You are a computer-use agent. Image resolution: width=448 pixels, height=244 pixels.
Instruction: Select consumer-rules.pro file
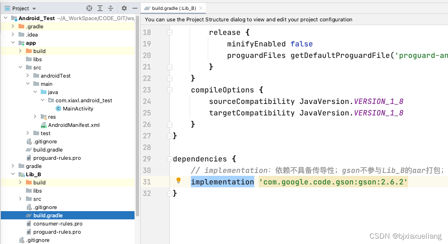58,223
